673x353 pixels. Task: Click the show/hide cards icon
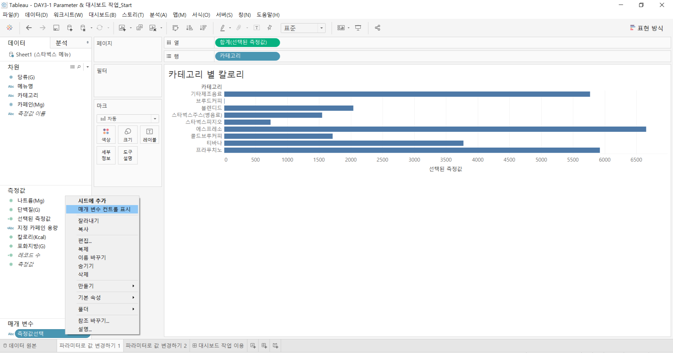[x=341, y=28]
